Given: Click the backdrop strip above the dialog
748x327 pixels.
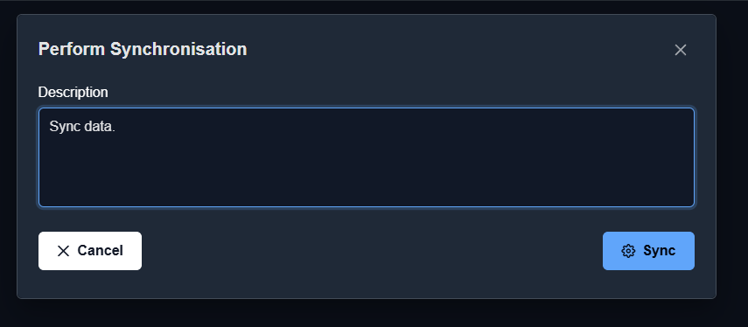Looking at the screenshot, I should pos(367,7).
